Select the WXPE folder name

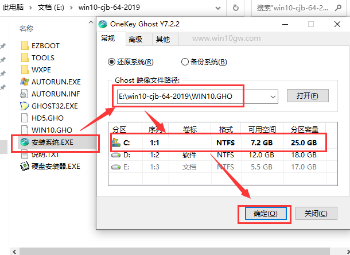coord(41,70)
